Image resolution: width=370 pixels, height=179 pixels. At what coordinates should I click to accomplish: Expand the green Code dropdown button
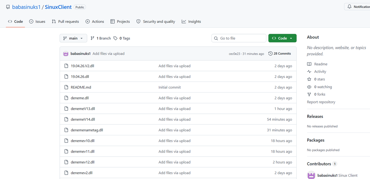click(282, 38)
